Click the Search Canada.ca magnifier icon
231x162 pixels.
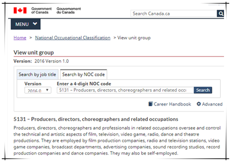(220, 13)
